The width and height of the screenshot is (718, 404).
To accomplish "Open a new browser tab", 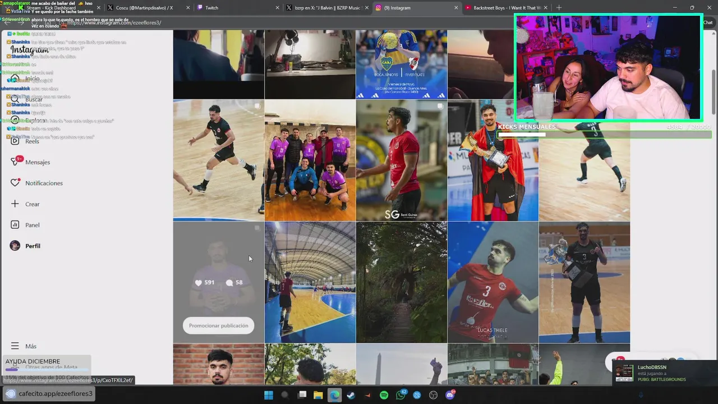I will [559, 8].
